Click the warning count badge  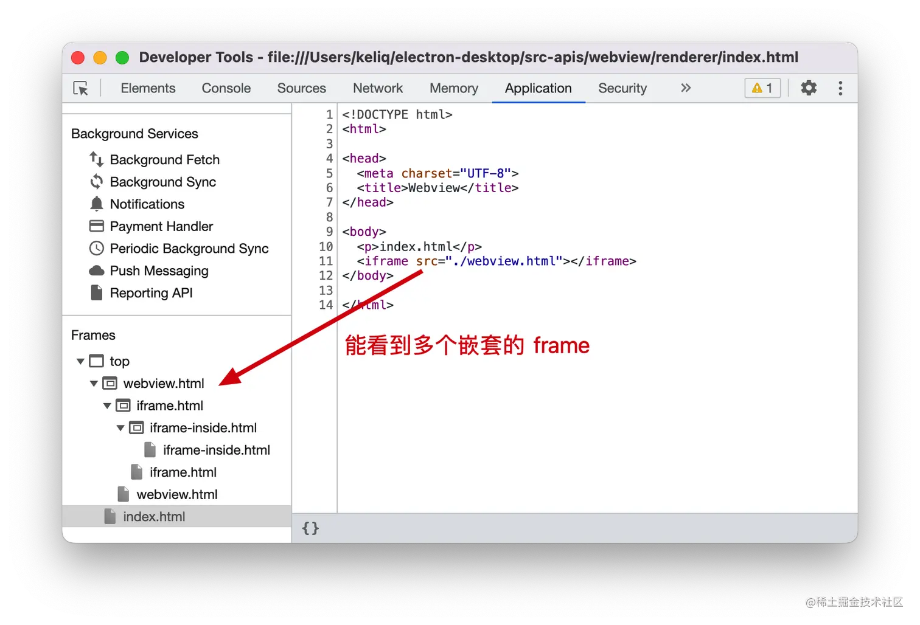coord(762,88)
